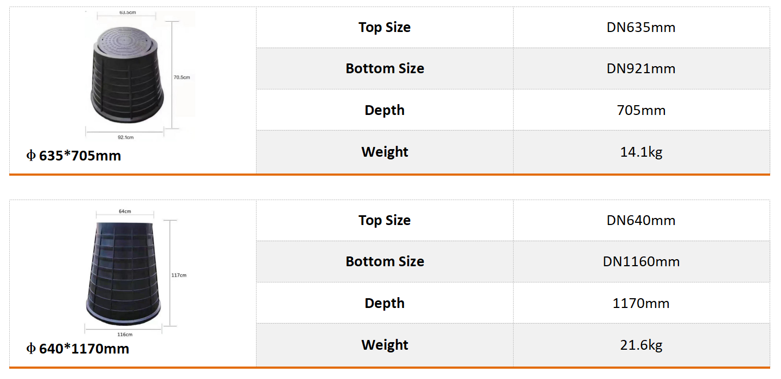Click the Bottom Size label beside DN1160mm
This screenshot has width=781, height=379.
tap(385, 262)
